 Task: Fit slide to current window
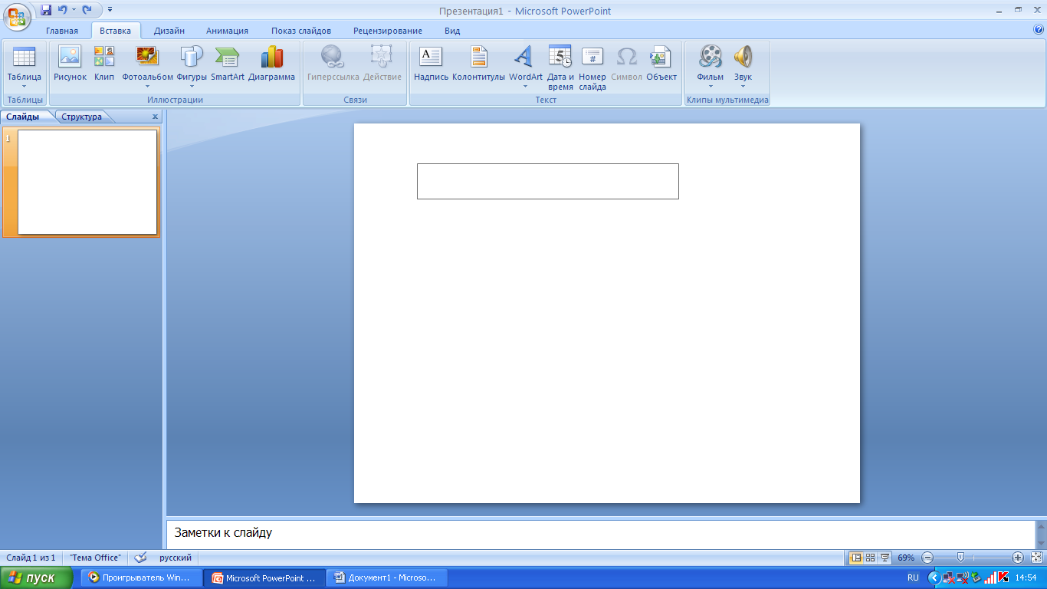tap(1037, 558)
